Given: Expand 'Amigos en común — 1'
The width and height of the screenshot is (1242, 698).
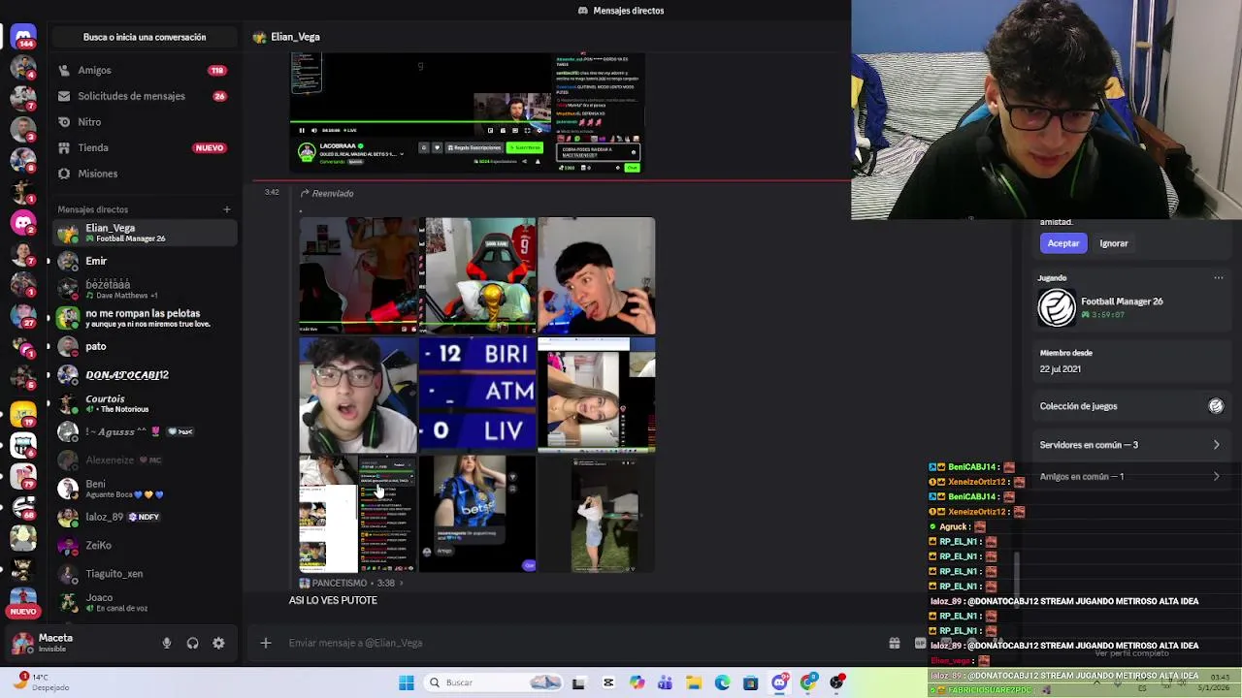Looking at the screenshot, I should 1131,477.
